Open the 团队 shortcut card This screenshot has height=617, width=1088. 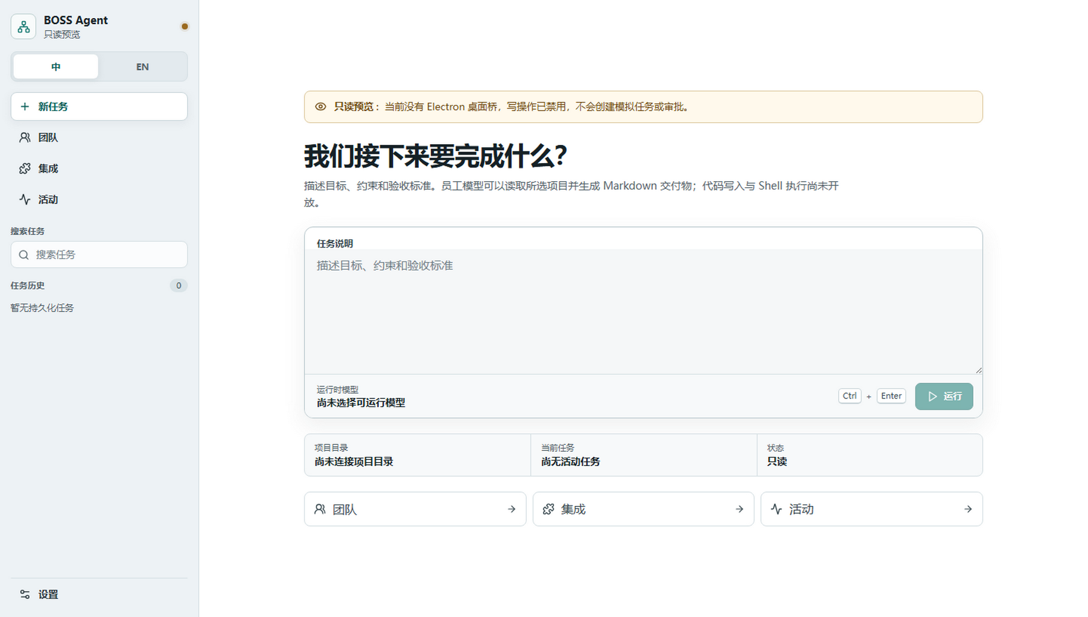click(415, 509)
